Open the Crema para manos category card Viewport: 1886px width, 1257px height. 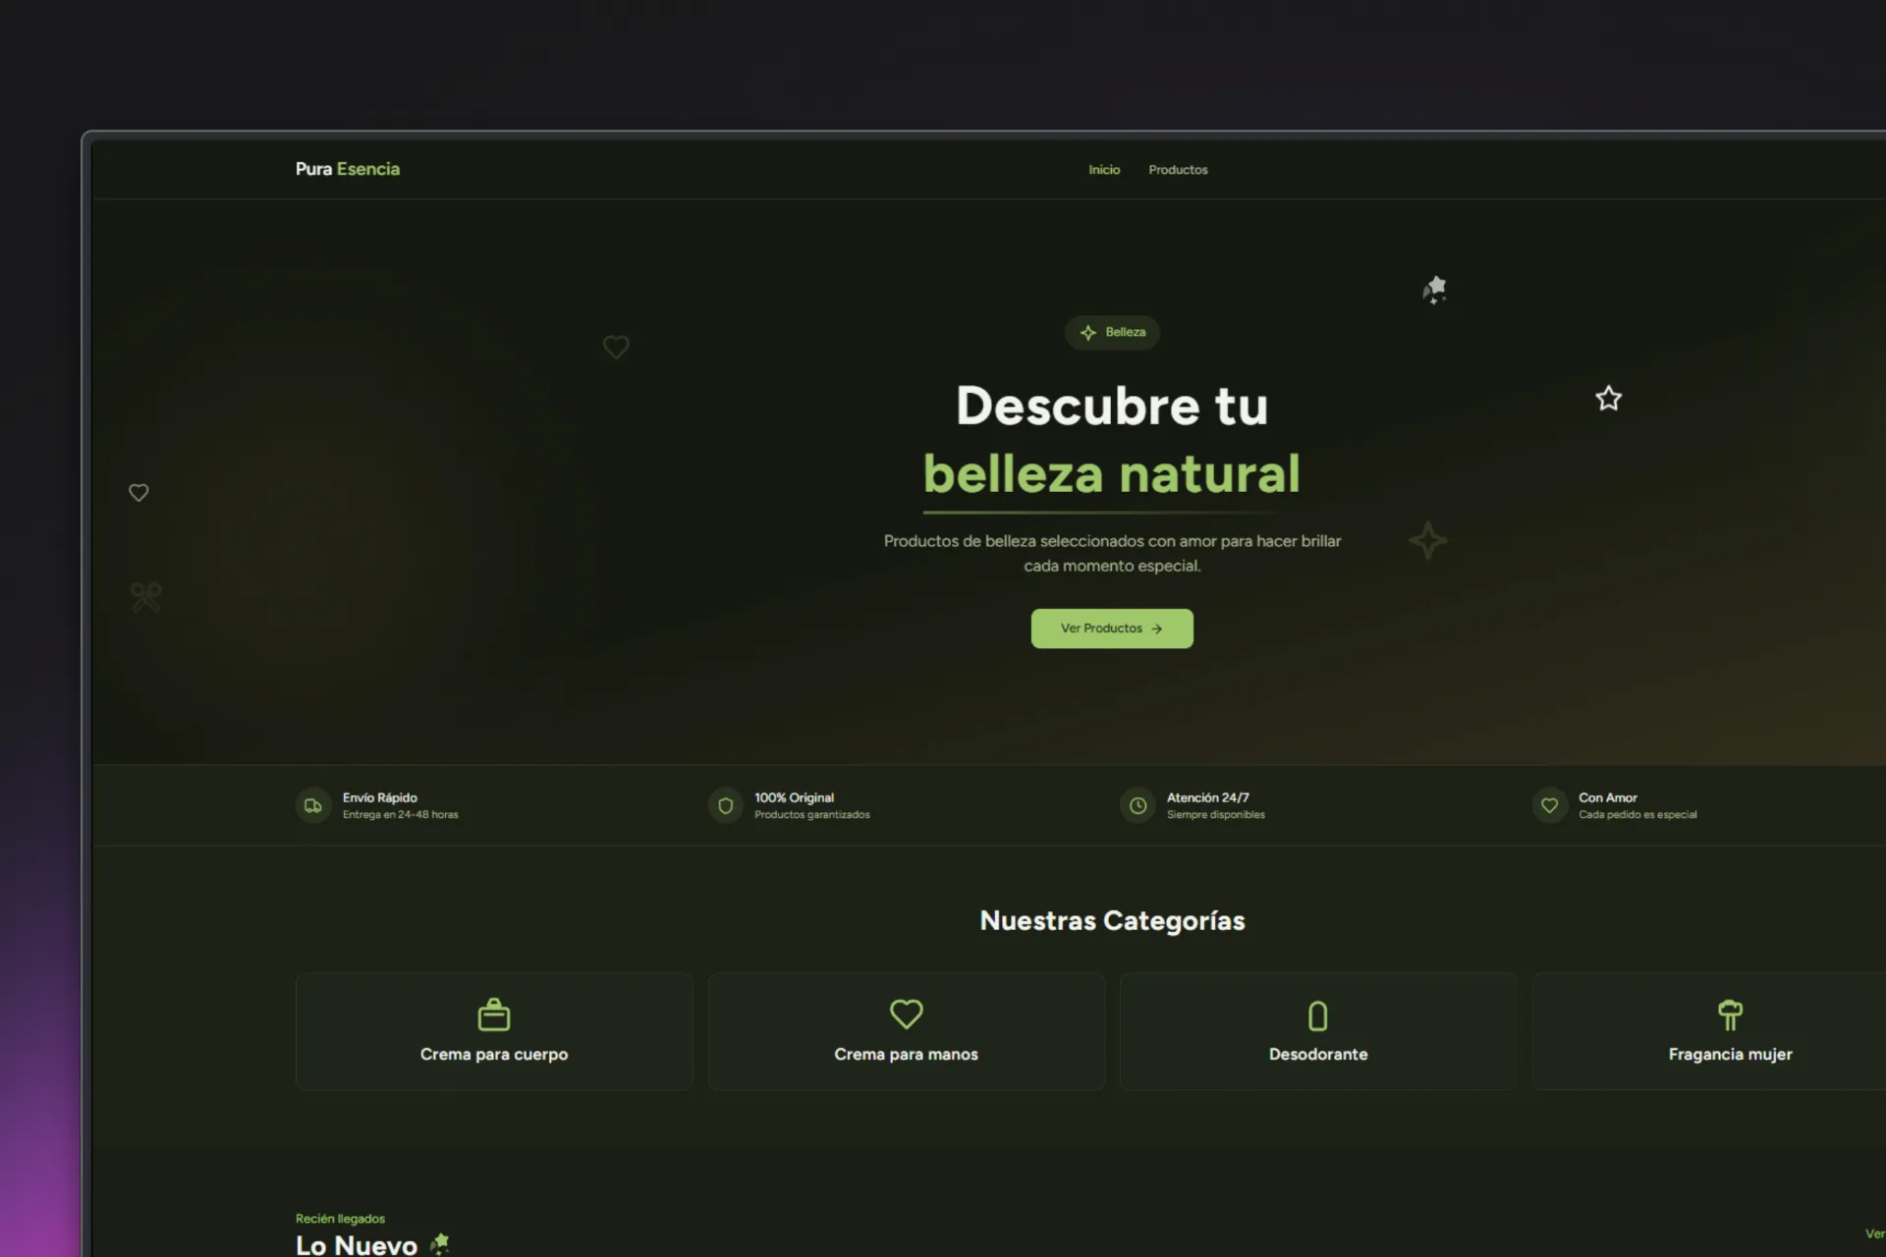[906, 1031]
